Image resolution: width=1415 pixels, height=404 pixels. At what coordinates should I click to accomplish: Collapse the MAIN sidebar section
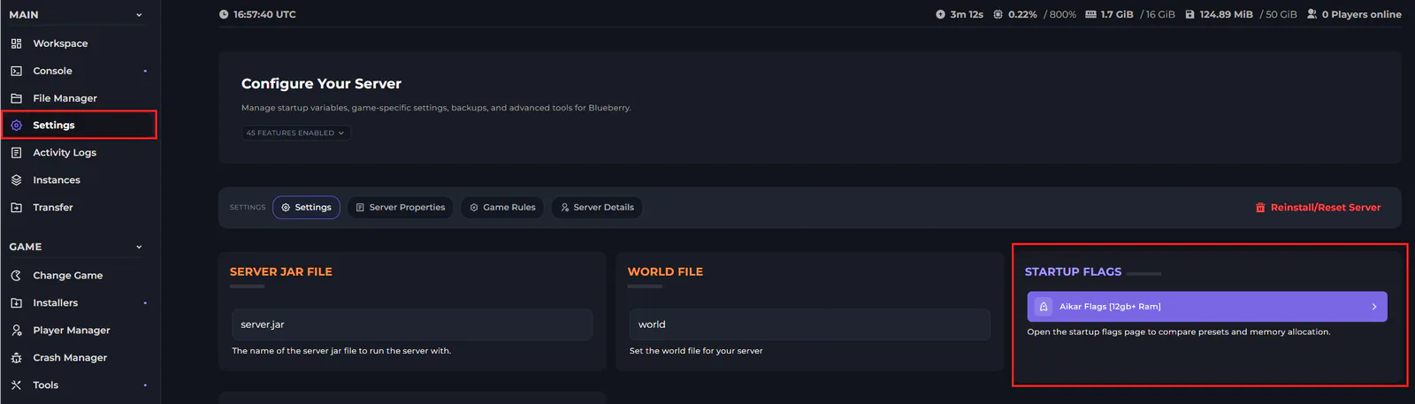click(139, 15)
